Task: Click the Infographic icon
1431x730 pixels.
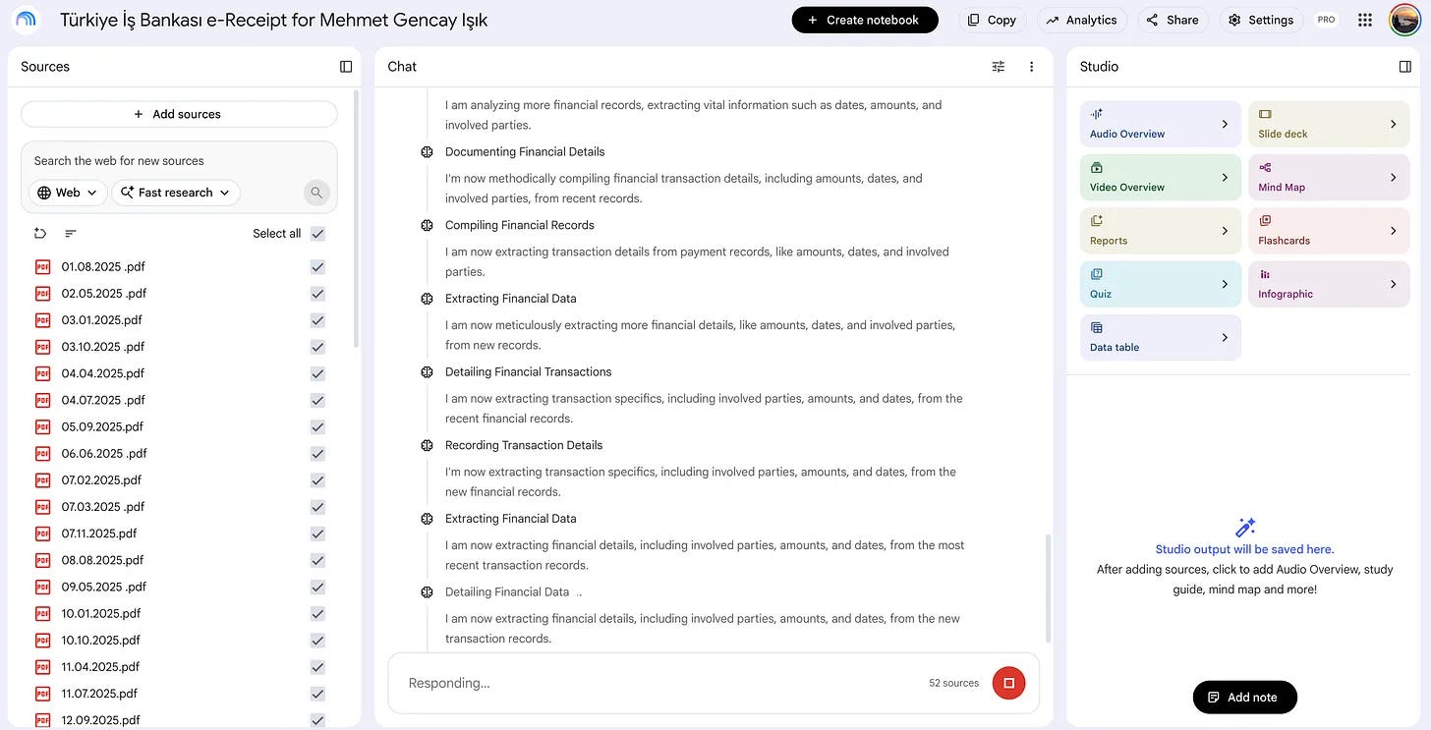Action: point(1265,274)
